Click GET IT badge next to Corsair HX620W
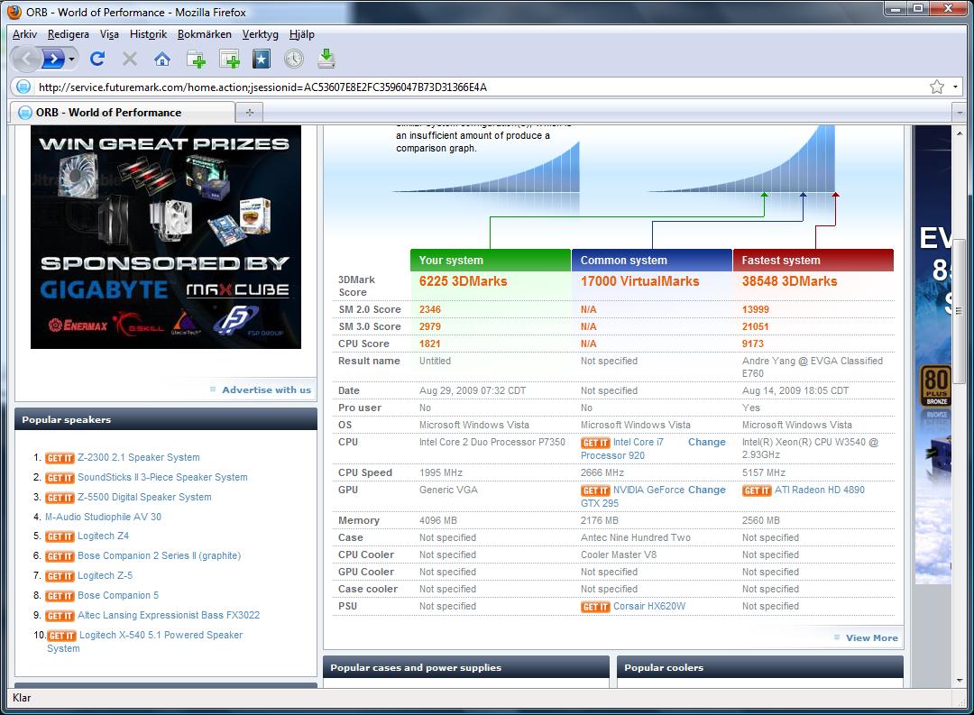The image size is (974, 715). pos(595,607)
